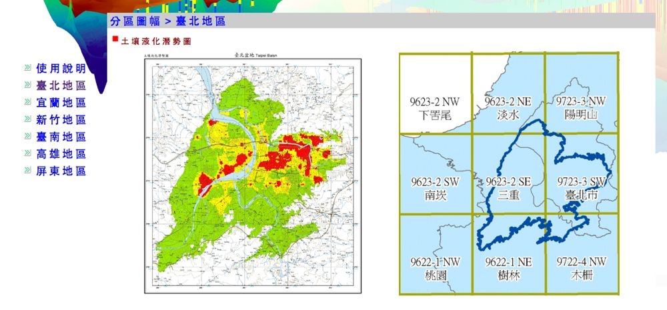Viewport: 667px width, 310px height.
Task: Open 宜蘭地區 from the sidebar
Action: point(61,103)
